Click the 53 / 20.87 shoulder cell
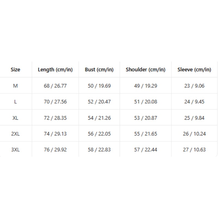 [146, 118]
